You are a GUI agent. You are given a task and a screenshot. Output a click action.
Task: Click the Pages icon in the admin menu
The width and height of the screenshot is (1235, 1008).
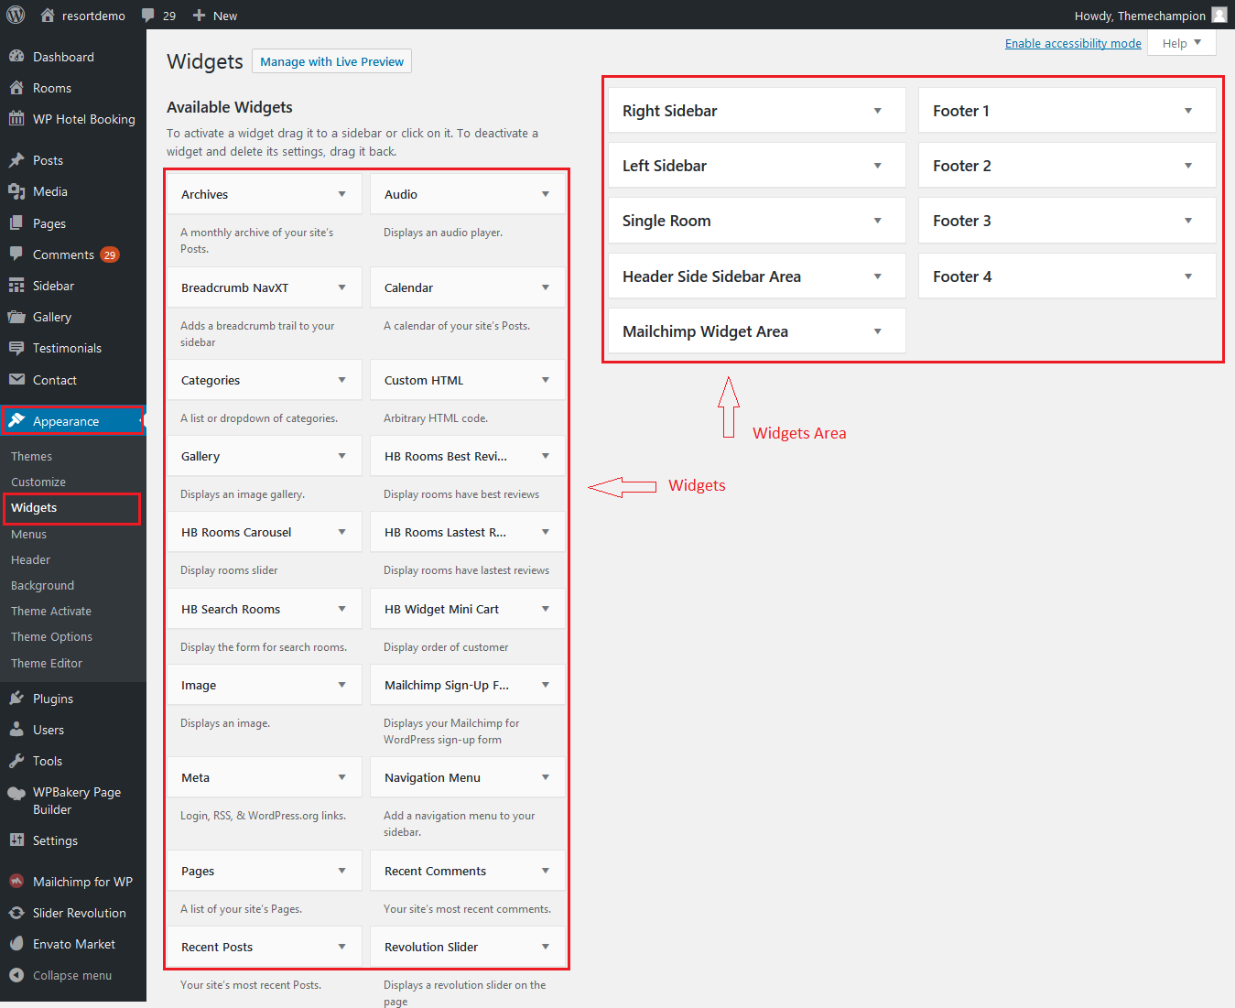tap(16, 222)
